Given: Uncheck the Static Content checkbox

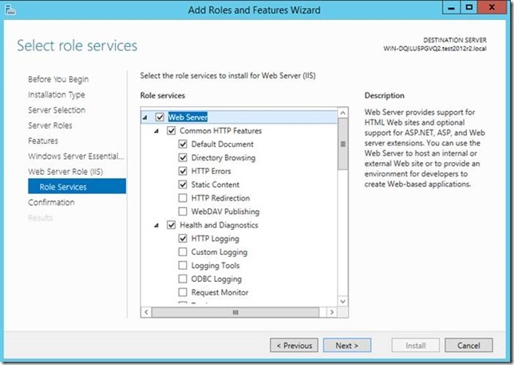Looking at the screenshot, I should (184, 184).
